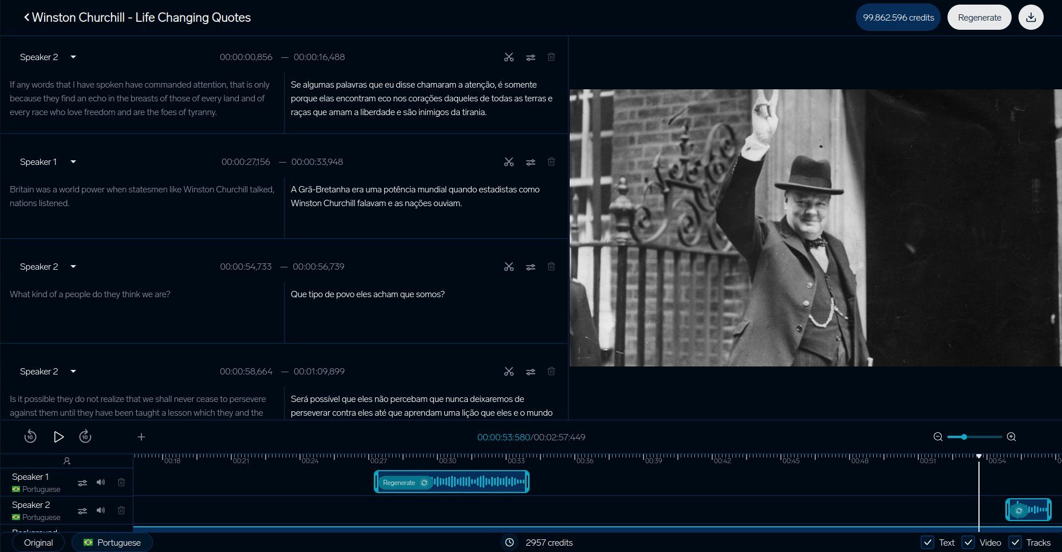Click the timeline zoom slider handle
1062x552 pixels.
click(x=964, y=437)
